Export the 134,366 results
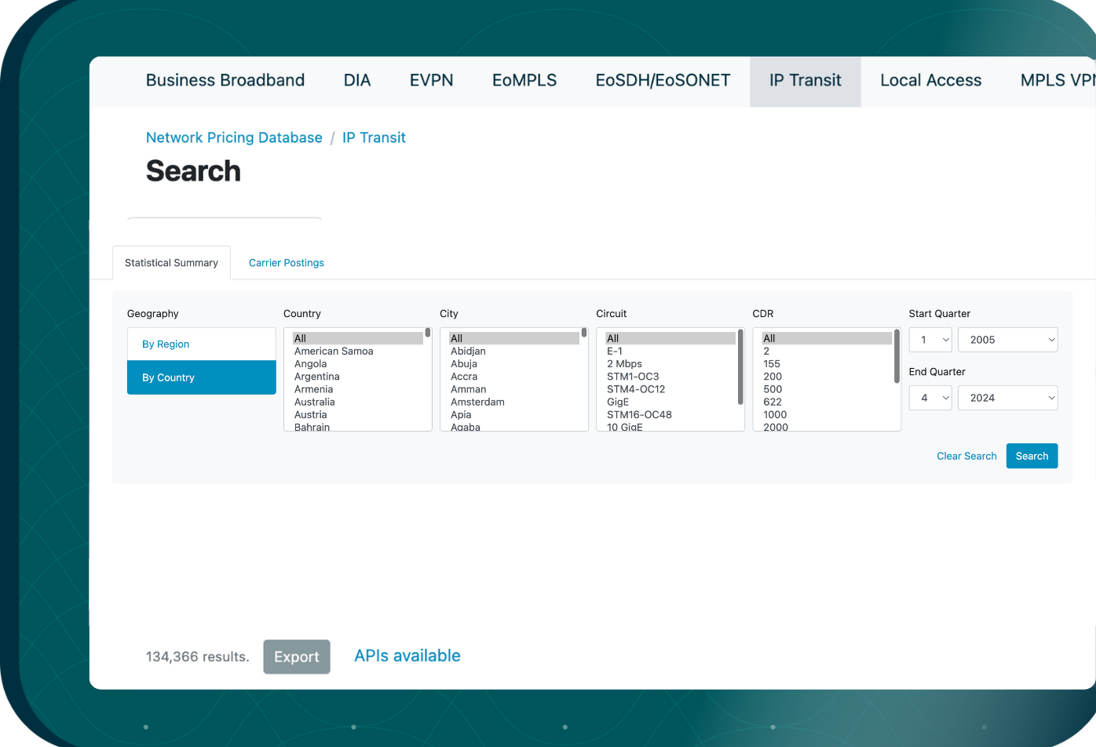1096x747 pixels. coord(297,656)
